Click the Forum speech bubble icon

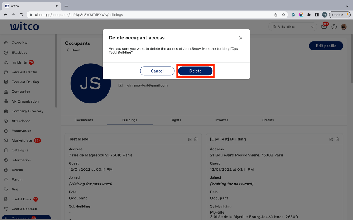(6, 179)
